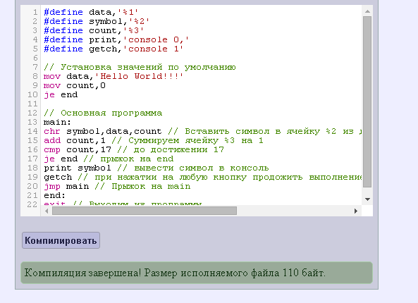Click the 'end:' label line
The height and width of the screenshot is (303, 418).
(55, 195)
